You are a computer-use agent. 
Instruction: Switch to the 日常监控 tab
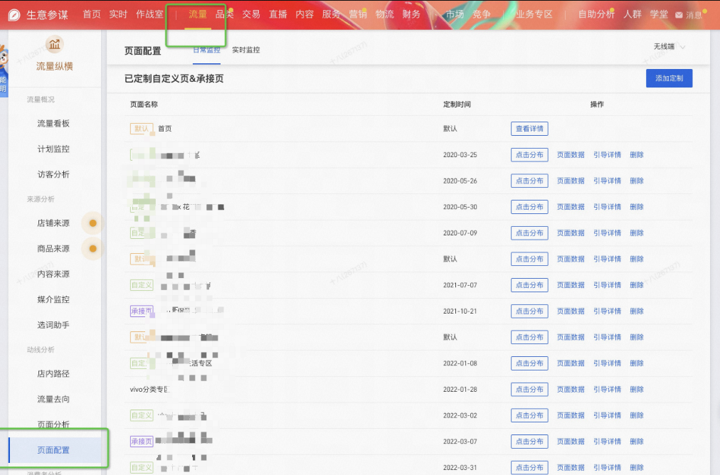coord(206,50)
